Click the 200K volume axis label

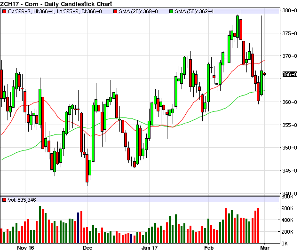point(287,232)
